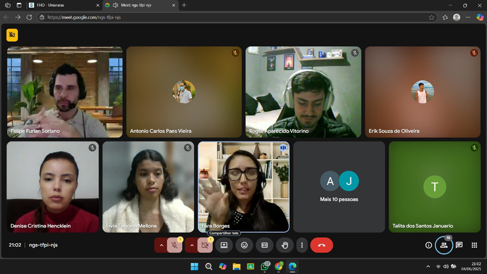487x274 pixels.
Task: Select Talita dos Santos Januario tile
Action: tap(434, 187)
